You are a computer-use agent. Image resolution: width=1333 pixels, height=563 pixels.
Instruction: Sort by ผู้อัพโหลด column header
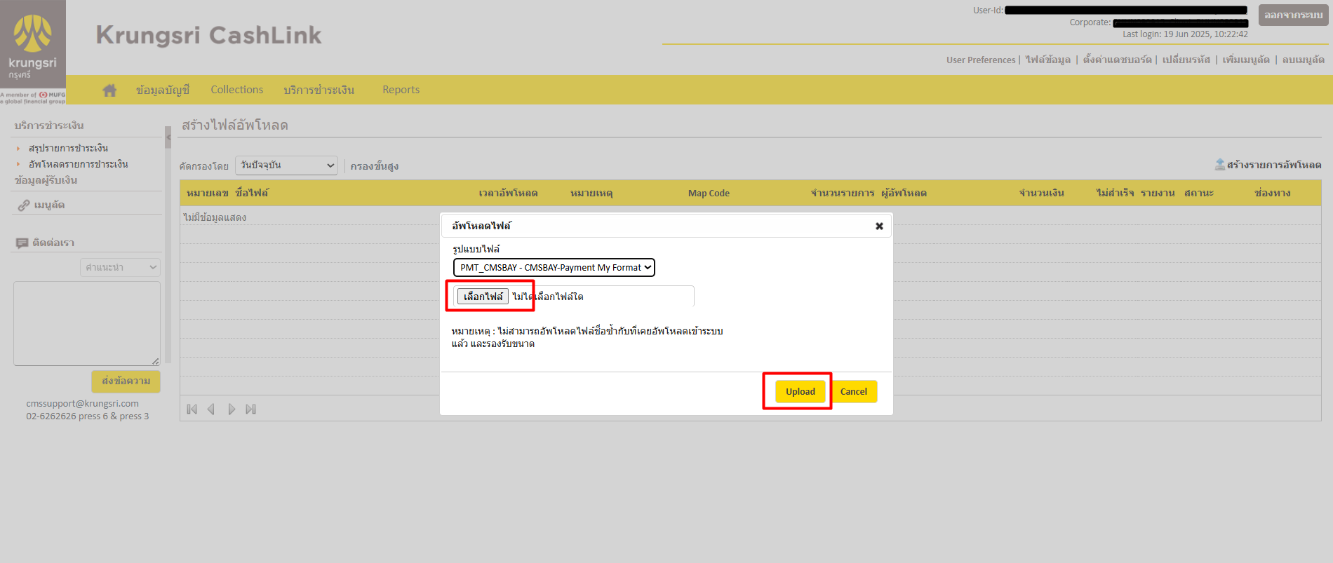pos(904,193)
